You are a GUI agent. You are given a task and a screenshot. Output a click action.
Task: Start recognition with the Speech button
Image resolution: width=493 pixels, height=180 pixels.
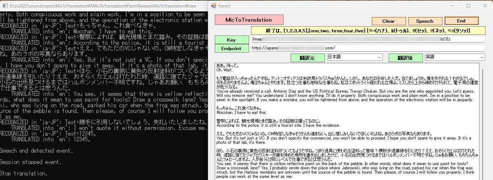425,21
